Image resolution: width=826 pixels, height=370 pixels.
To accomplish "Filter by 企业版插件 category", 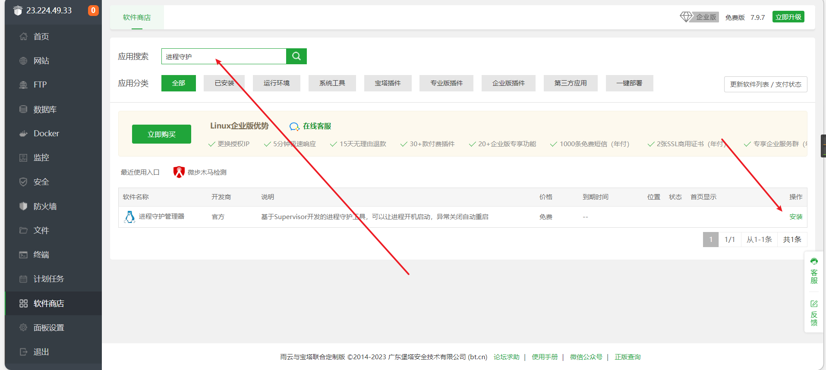I will pos(508,83).
